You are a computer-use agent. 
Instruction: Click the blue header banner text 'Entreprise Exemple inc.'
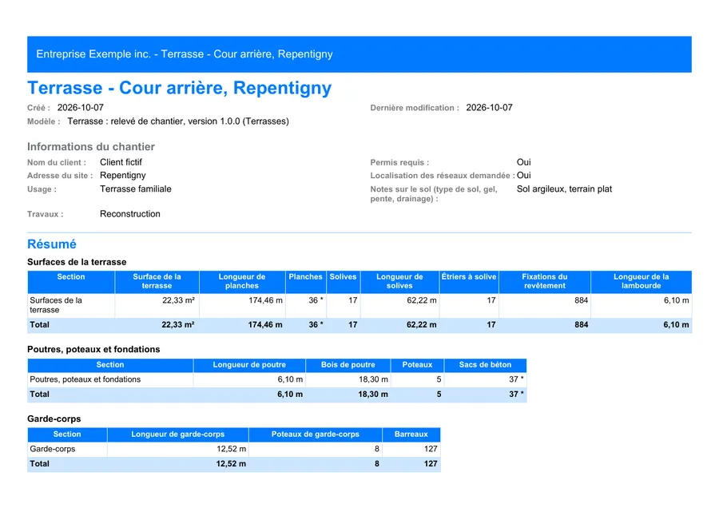[93, 54]
